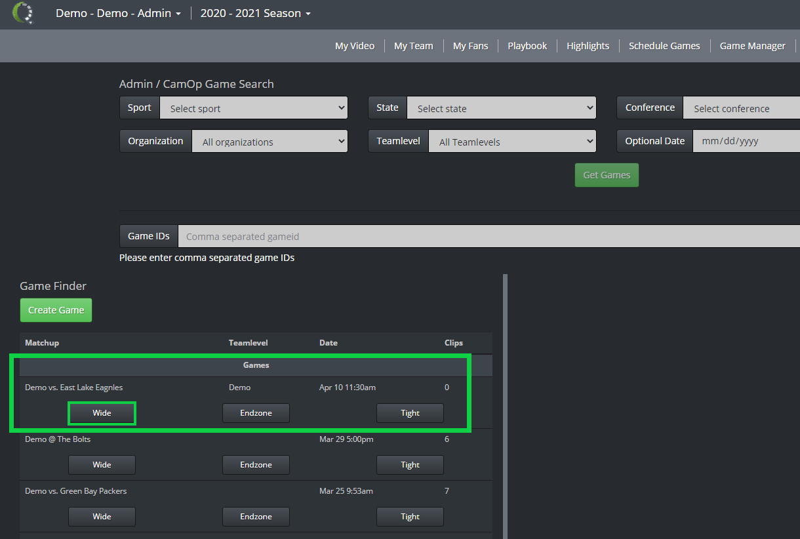Pick Tight for Demo vs. Green Bay Packers
The width and height of the screenshot is (800, 539).
(410, 517)
